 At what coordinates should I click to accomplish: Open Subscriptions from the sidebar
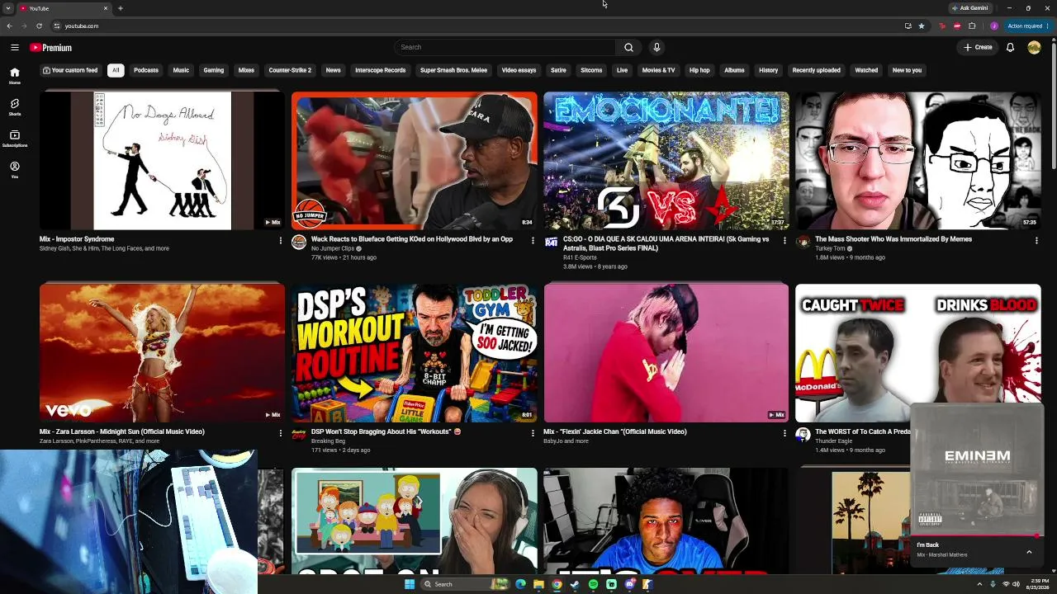click(15, 139)
